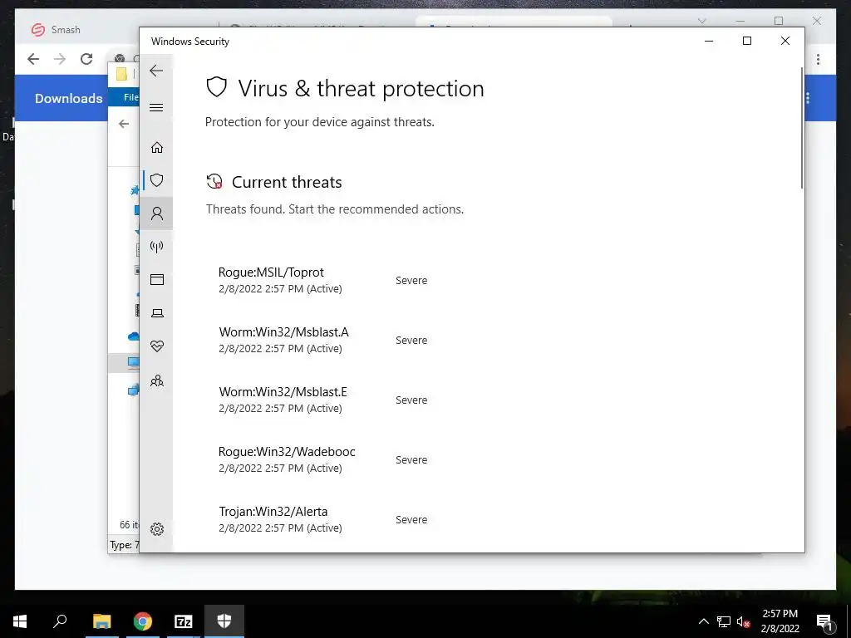Screen dimensions: 851x638
Task: Click the Virus & threat protection heading
Action: point(361,88)
